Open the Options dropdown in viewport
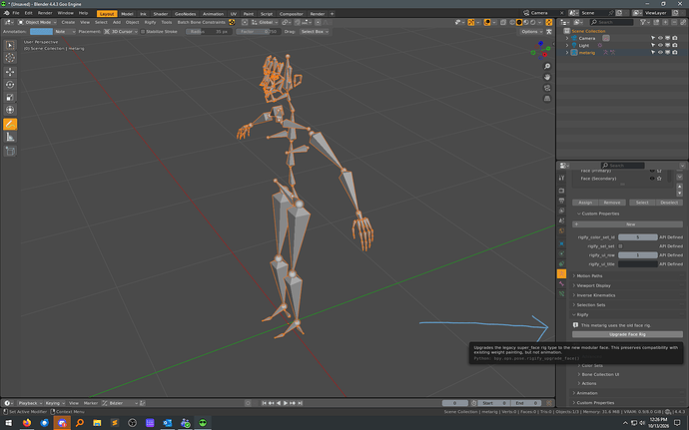The width and height of the screenshot is (689, 430). [x=531, y=32]
